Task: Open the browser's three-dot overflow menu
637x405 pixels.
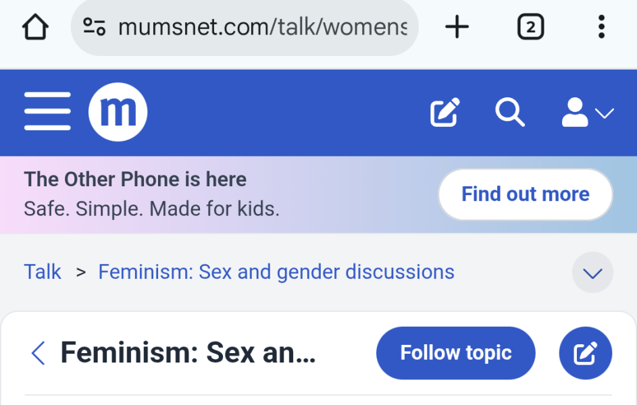Action: [601, 26]
